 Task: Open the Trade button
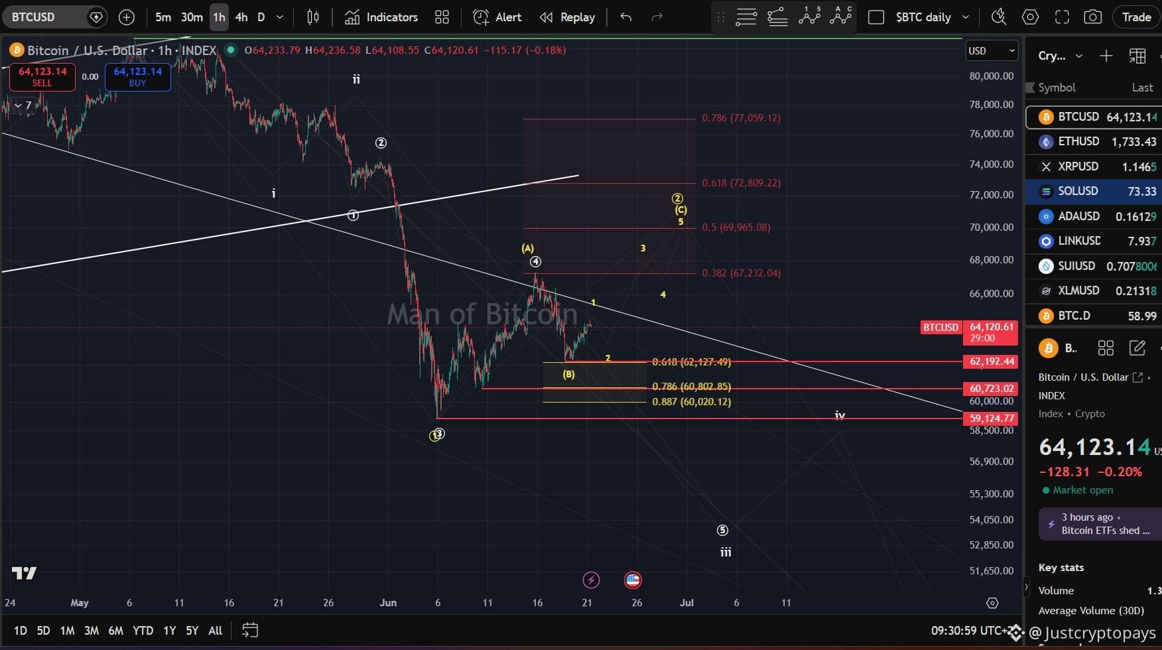[1135, 17]
